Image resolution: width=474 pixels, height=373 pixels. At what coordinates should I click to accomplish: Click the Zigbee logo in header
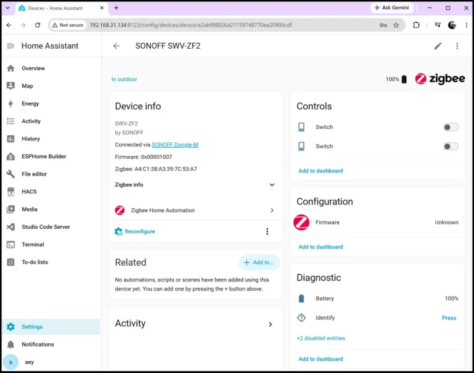click(x=440, y=78)
